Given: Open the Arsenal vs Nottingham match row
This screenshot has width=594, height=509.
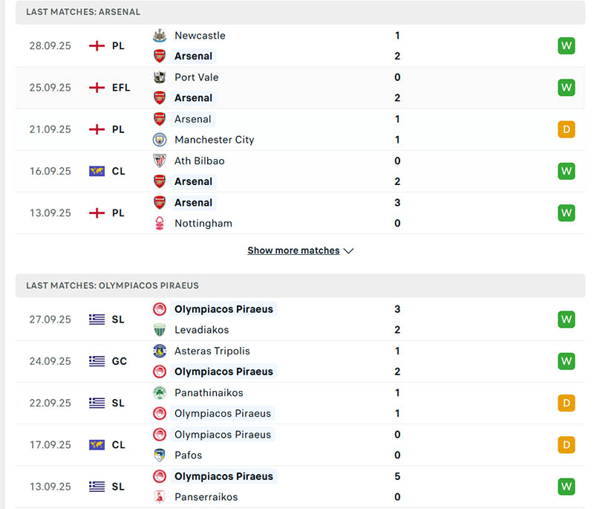Looking at the screenshot, I should (297, 213).
